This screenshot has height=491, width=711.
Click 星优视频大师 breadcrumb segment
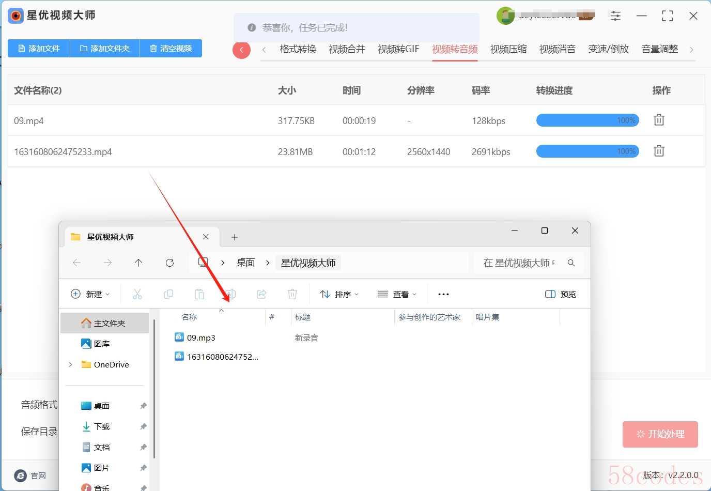point(308,263)
